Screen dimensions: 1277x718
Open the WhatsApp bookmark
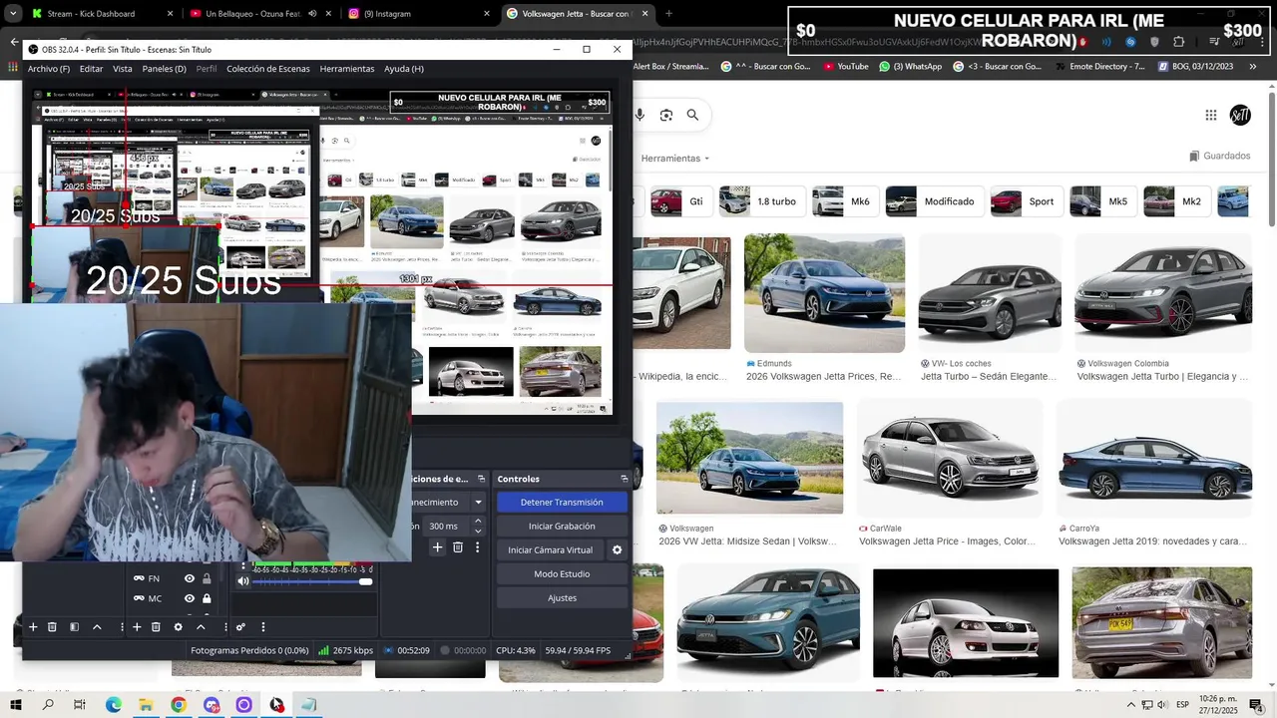coord(910,66)
